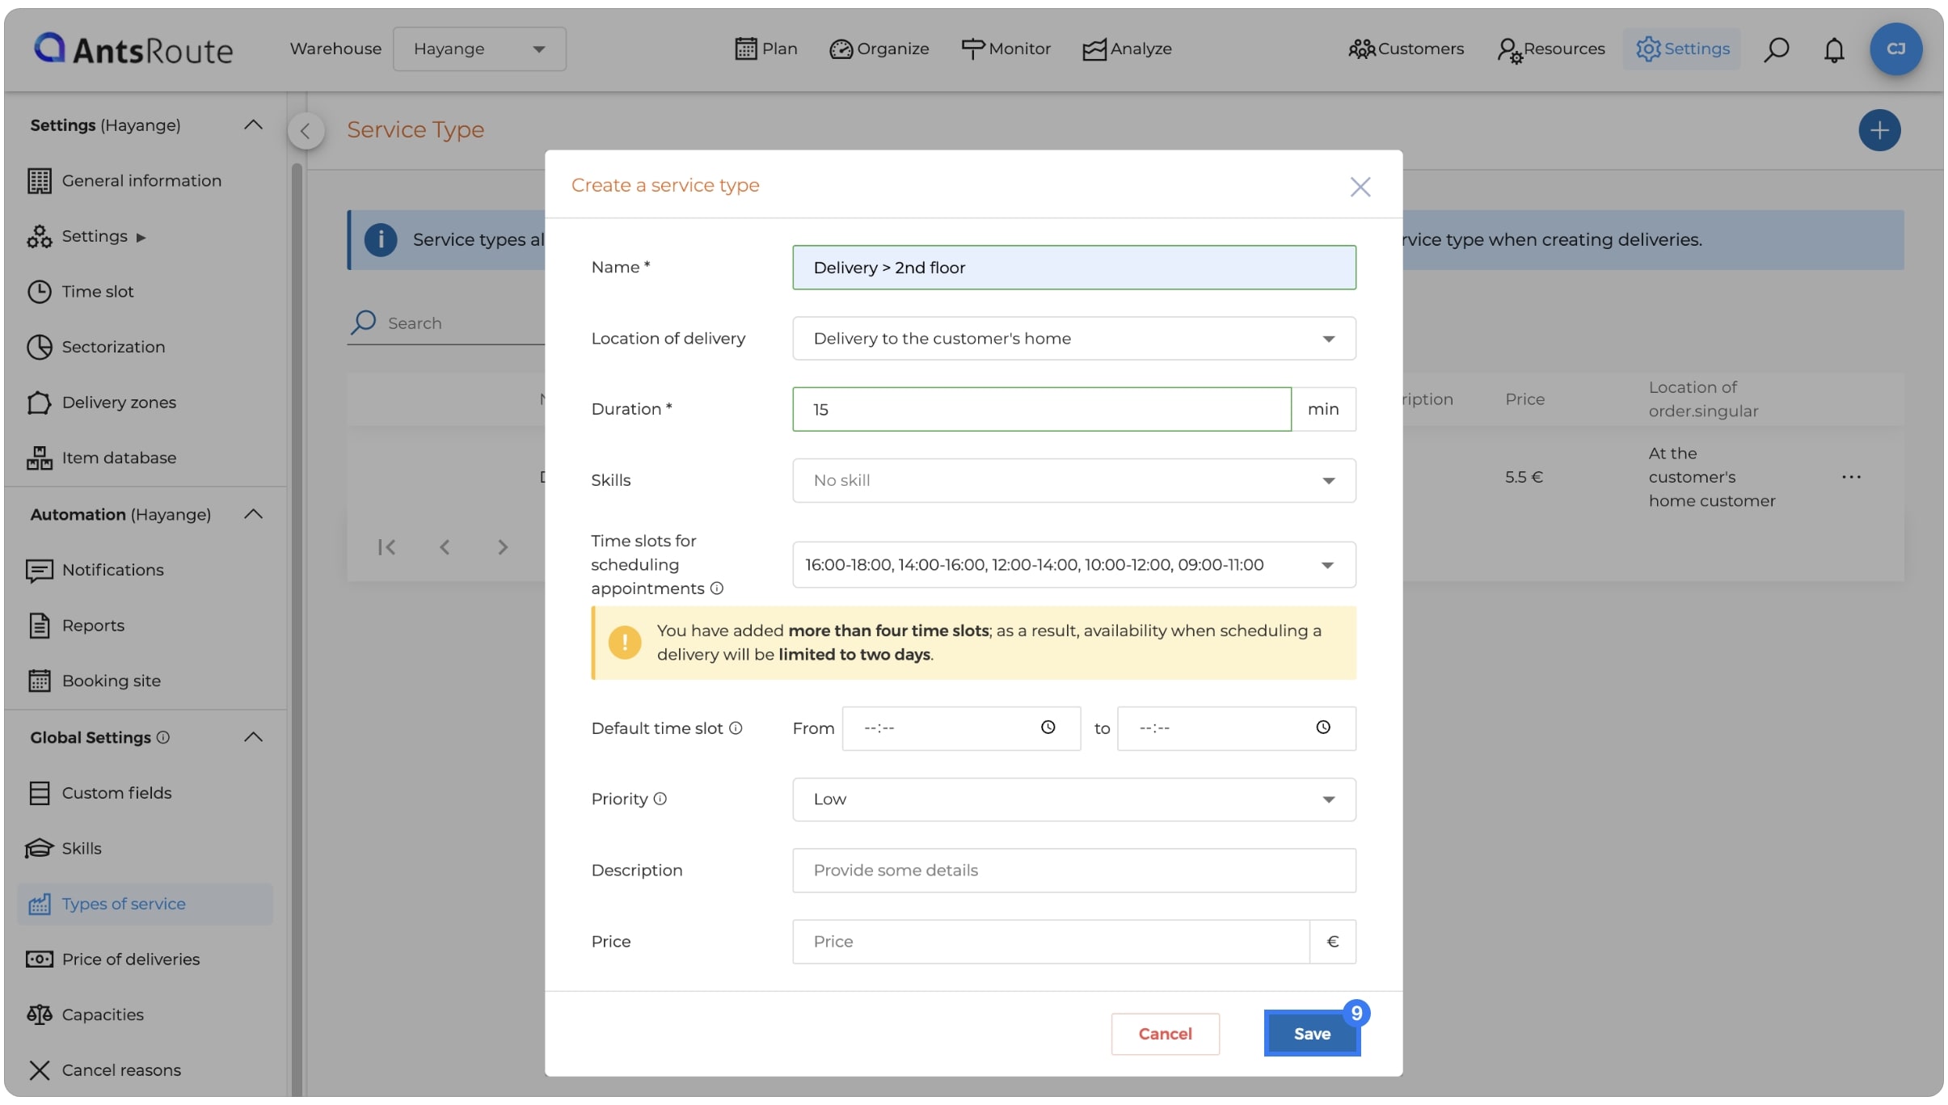Click the AntsRoute logo

tap(133, 49)
